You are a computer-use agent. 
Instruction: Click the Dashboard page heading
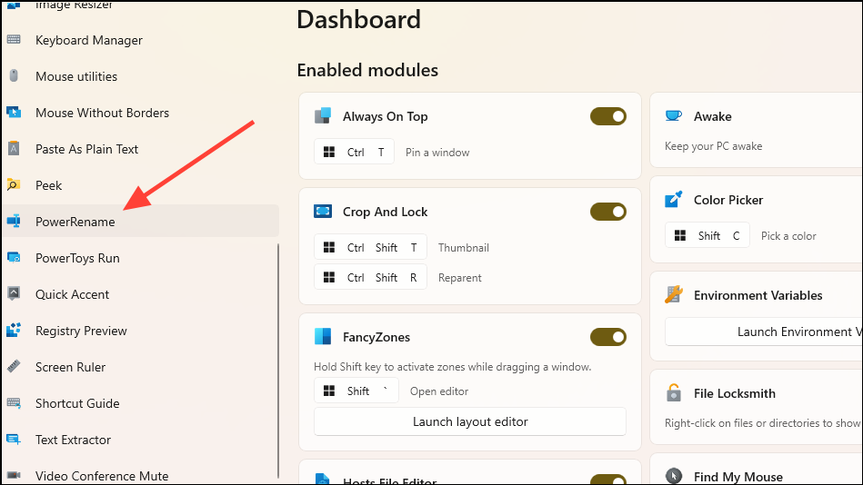click(x=359, y=19)
